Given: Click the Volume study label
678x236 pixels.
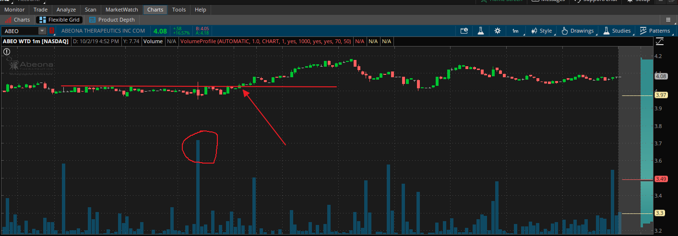Looking at the screenshot, I should coord(153,42).
